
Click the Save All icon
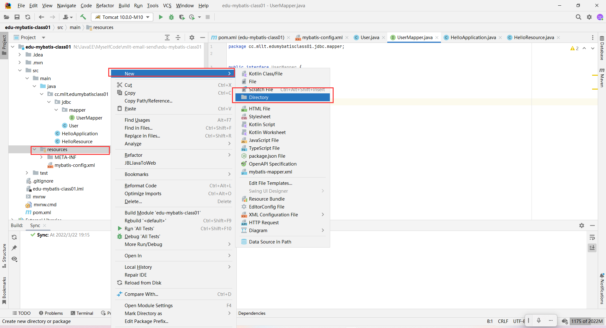click(17, 17)
